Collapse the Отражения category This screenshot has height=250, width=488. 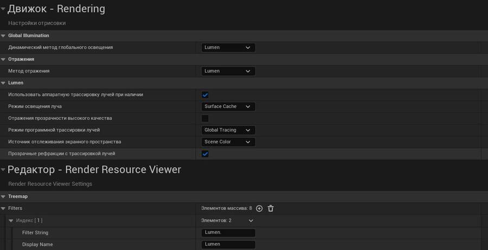[x=3, y=59]
